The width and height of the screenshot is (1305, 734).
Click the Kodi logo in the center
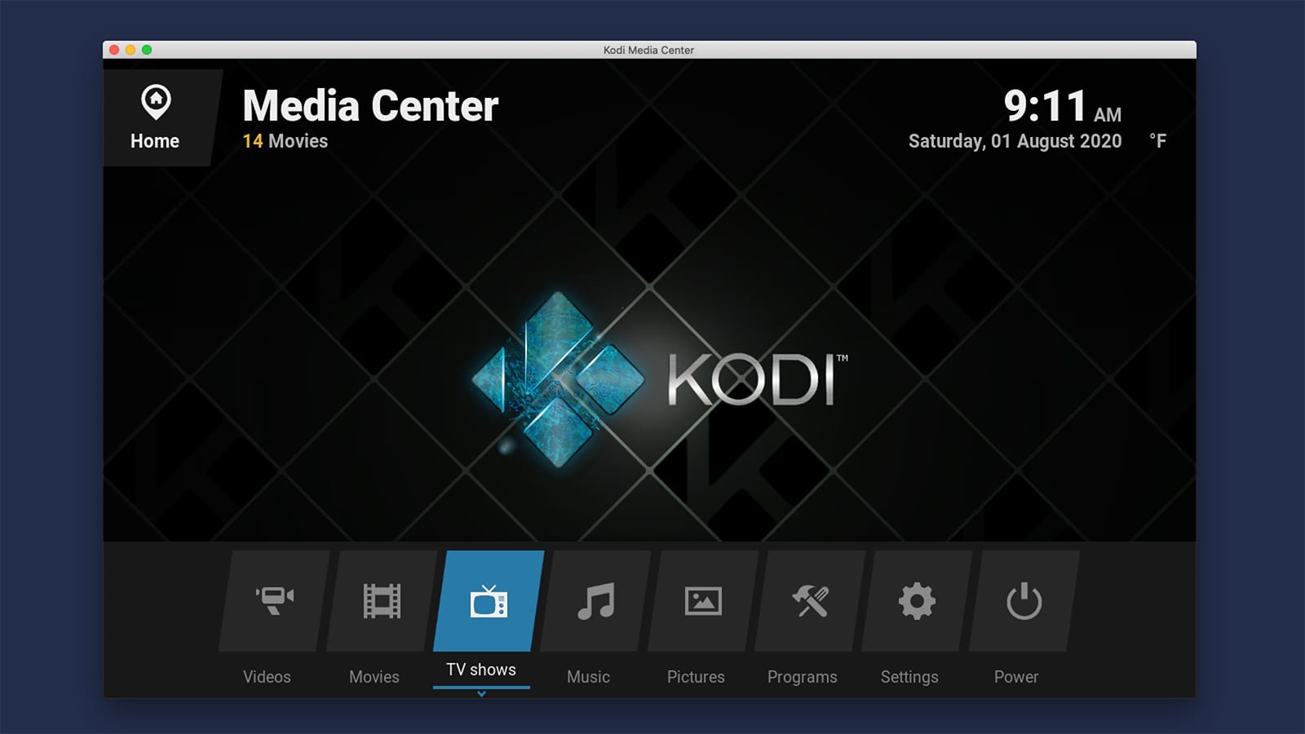[x=661, y=380]
